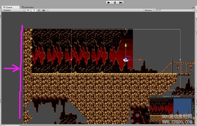This screenshot has height=126, width=197.
Task: Toggle 2D view mode
Action: click(x=28, y=10)
